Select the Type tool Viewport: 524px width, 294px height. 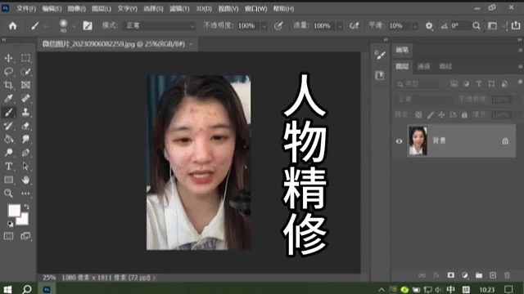pyautogui.click(x=8, y=166)
